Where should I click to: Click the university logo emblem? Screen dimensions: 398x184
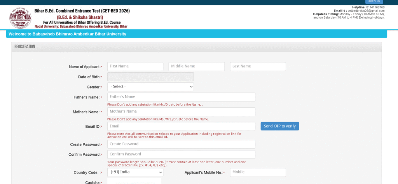(x=20, y=18)
